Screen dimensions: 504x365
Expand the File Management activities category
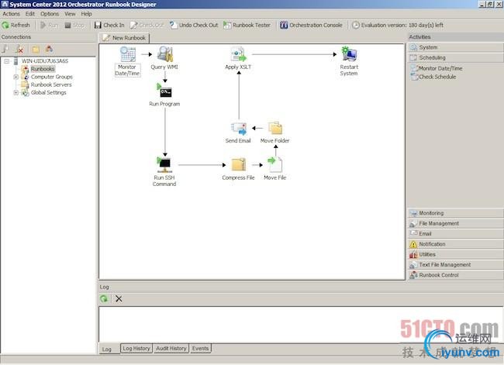[x=455, y=223]
